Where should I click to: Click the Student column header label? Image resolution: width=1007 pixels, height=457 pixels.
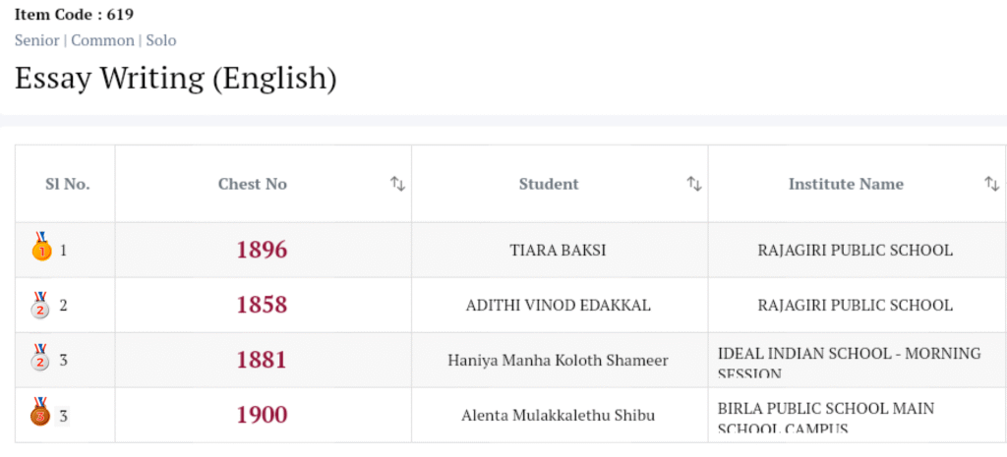[549, 184]
